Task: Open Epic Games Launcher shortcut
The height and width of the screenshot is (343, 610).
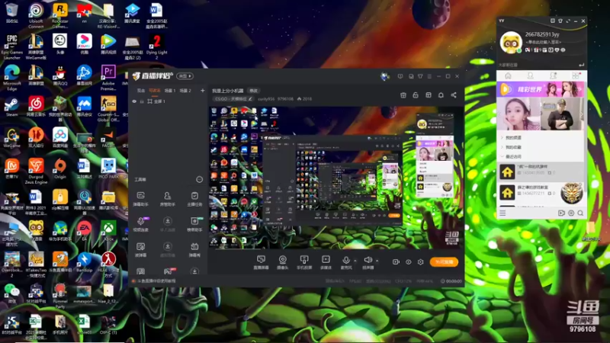Action: click(x=11, y=46)
